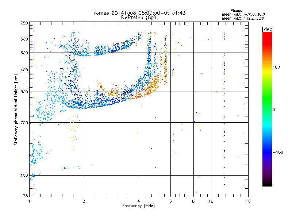Viewport: 292px width, 219px height.
Task: Click the y-axis tick label '400'
Action: pos(24,70)
